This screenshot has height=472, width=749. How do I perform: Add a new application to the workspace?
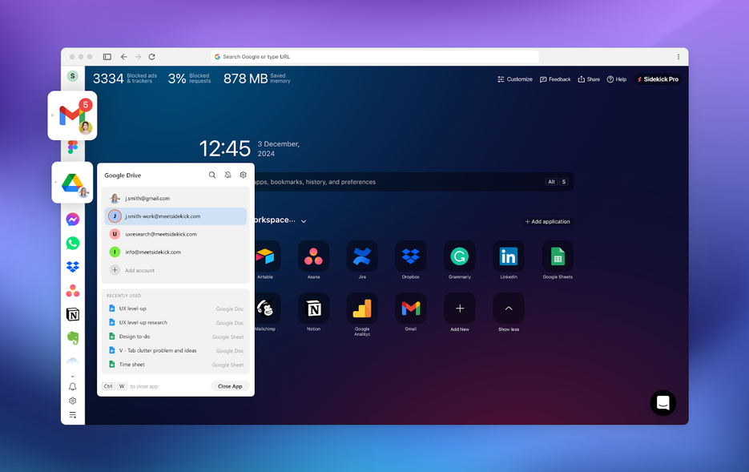(548, 221)
